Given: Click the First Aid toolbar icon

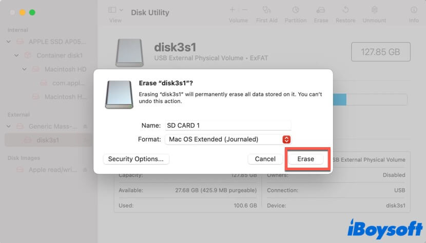Looking at the screenshot, I should [266, 10].
